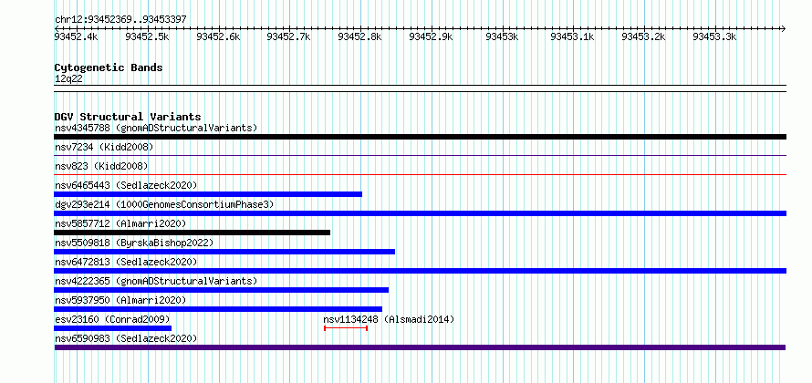Image resolution: width=812 pixels, height=383 pixels.
Task: Click the 93453k ruler tick label
Action: click(x=502, y=36)
